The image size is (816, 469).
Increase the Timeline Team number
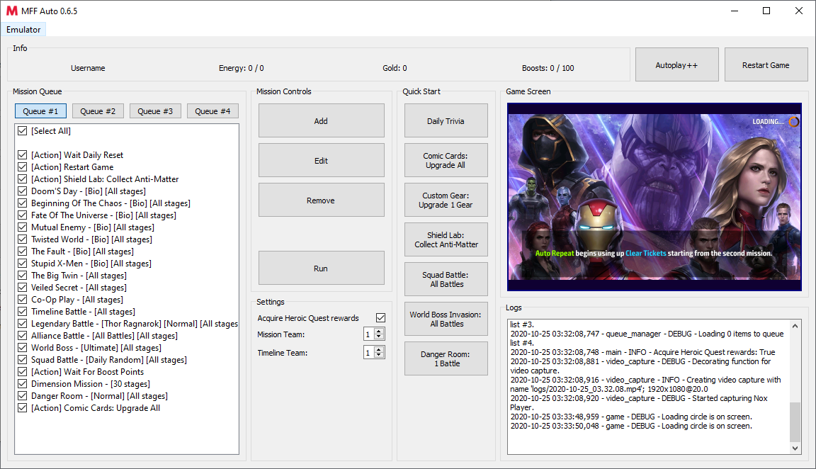379,349
